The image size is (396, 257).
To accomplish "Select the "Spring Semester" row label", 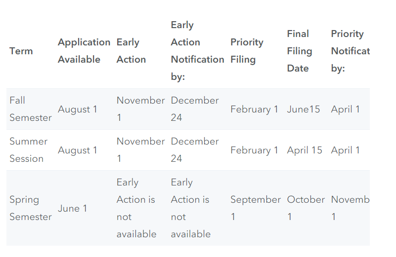I will click(x=30, y=208).
